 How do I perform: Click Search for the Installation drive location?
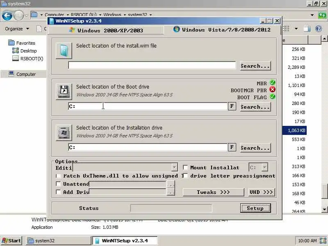tap(255, 148)
